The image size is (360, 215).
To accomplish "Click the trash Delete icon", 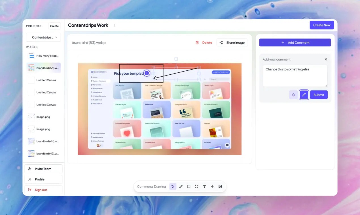I will 197,43.
